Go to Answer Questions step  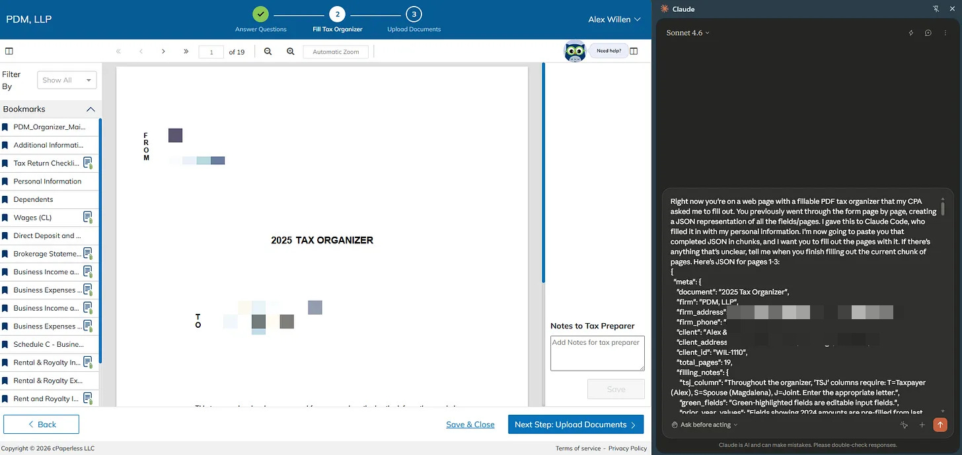pos(261,19)
